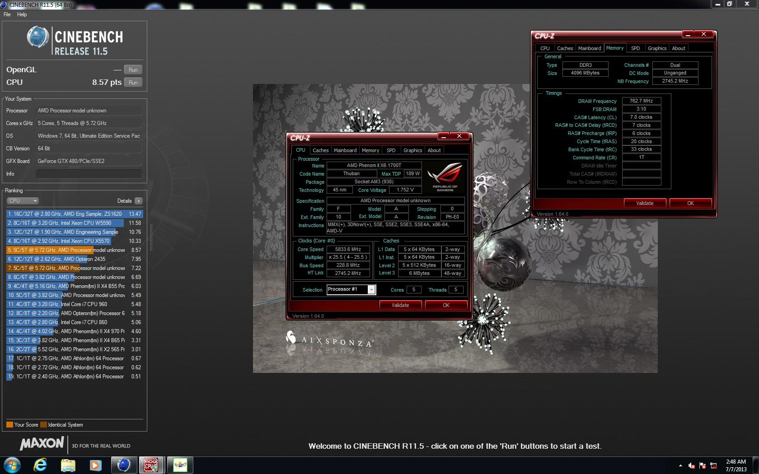Click the Cinebench globe logo

pyautogui.click(x=37, y=37)
